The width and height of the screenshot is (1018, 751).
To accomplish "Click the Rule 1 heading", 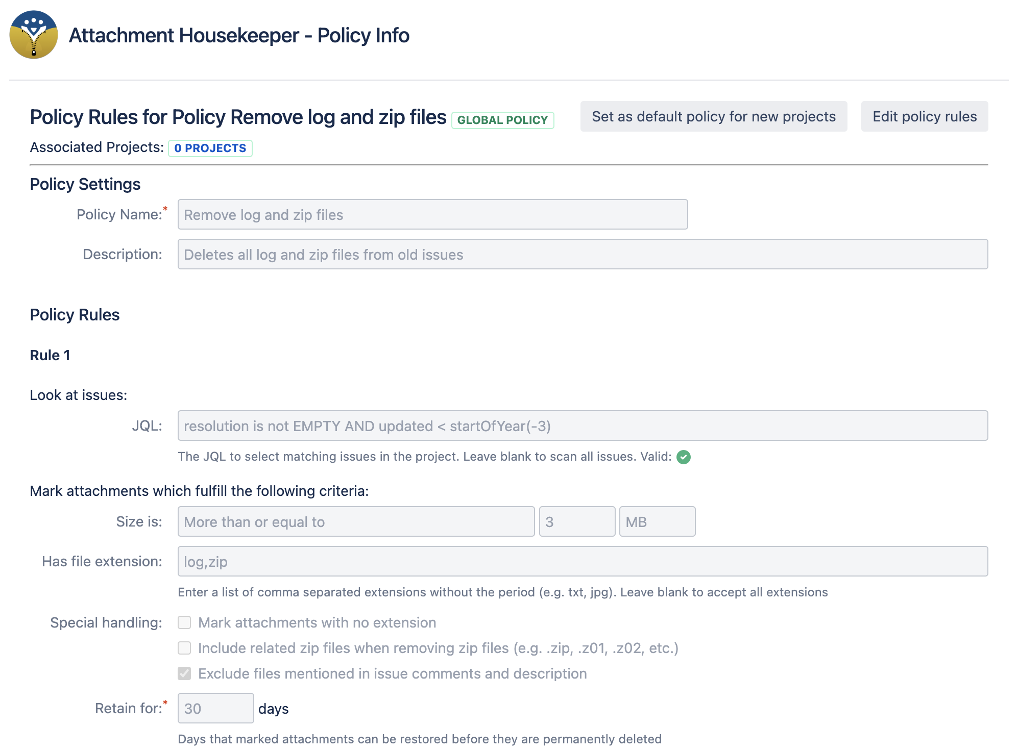I will click(x=50, y=355).
